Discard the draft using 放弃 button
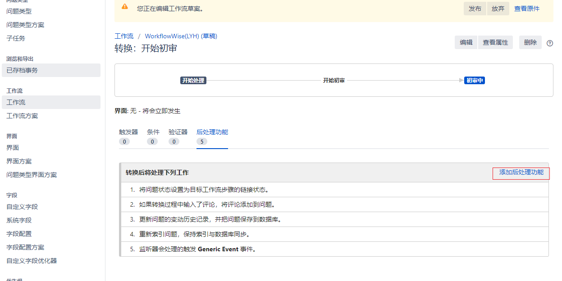The image size is (562, 281). (498, 9)
